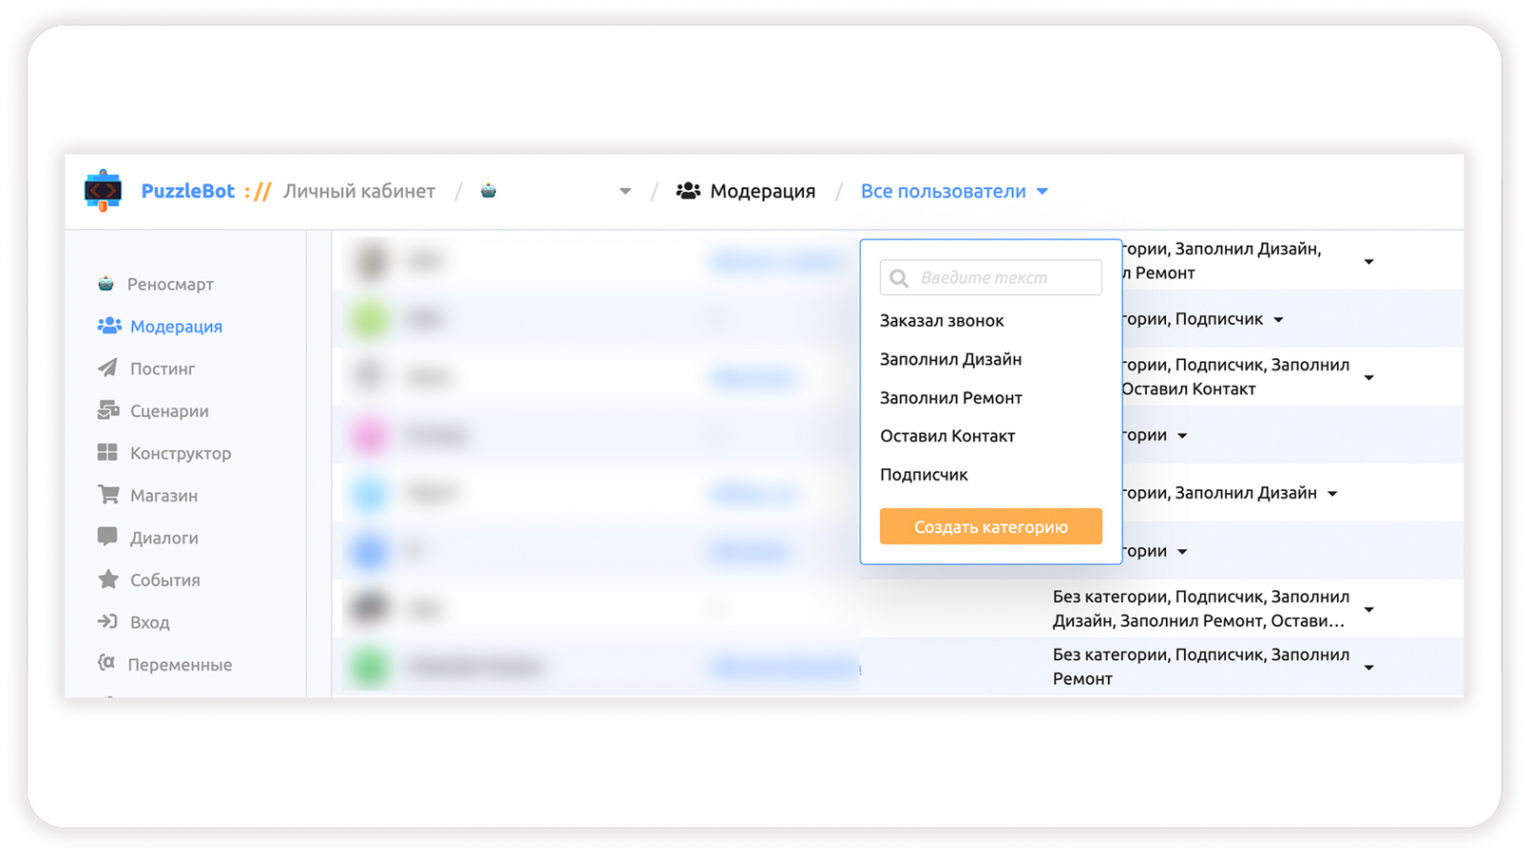
Task: Click the Создать категорию button
Action: (991, 526)
